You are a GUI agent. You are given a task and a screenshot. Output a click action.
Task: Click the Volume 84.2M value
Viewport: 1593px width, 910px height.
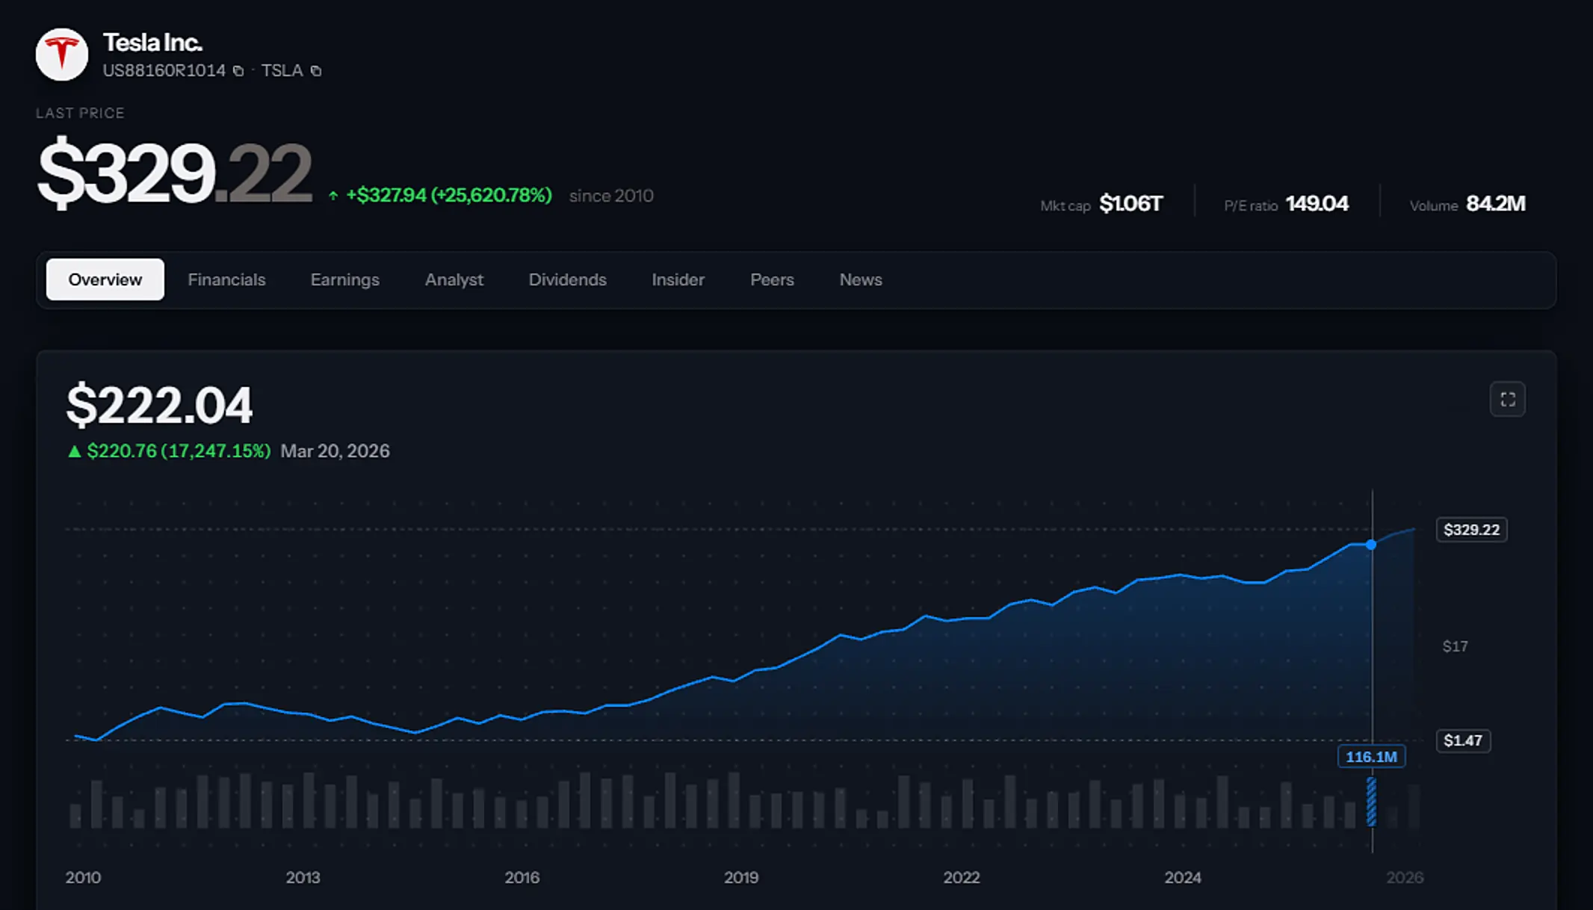pyautogui.click(x=1496, y=203)
